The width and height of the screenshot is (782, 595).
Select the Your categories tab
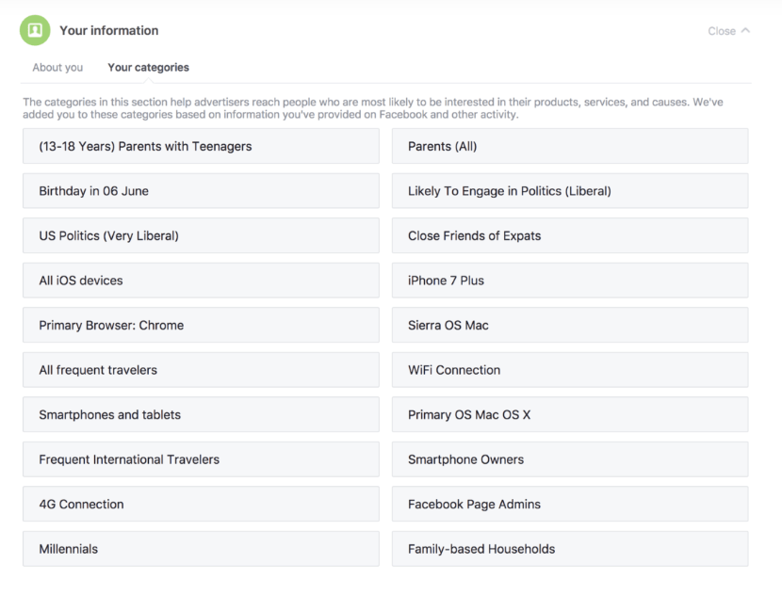[x=149, y=67]
